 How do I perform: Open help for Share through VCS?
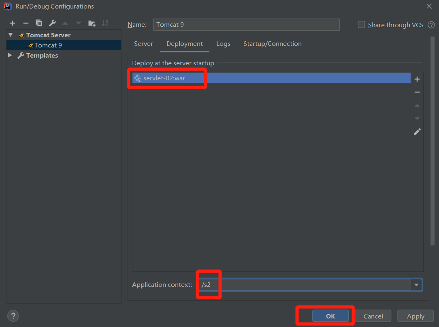pyautogui.click(x=431, y=25)
